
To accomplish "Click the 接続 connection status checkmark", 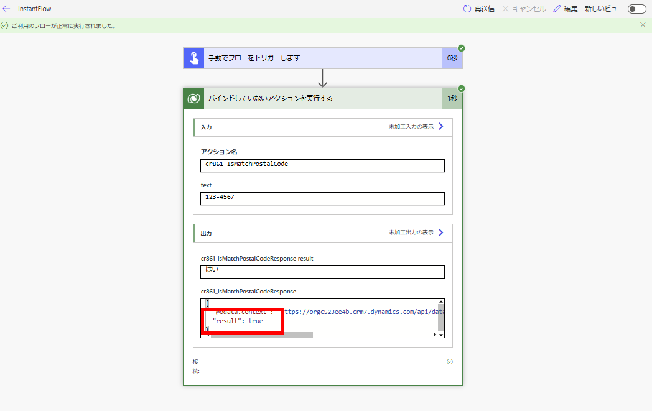I will coord(450,361).
